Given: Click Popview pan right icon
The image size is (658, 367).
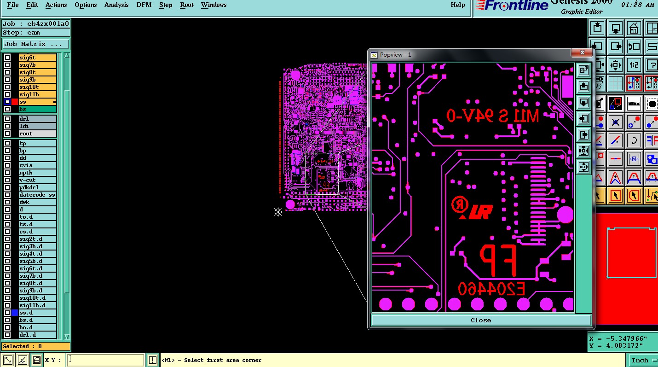Looking at the screenshot, I should [583, 134].
